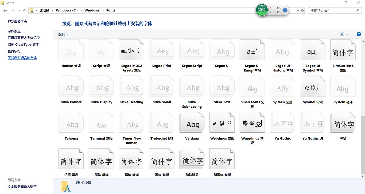Viewport: 365px width, 194px height.
Task: Select the Webdings font icon
Action: tap(222, 123)
